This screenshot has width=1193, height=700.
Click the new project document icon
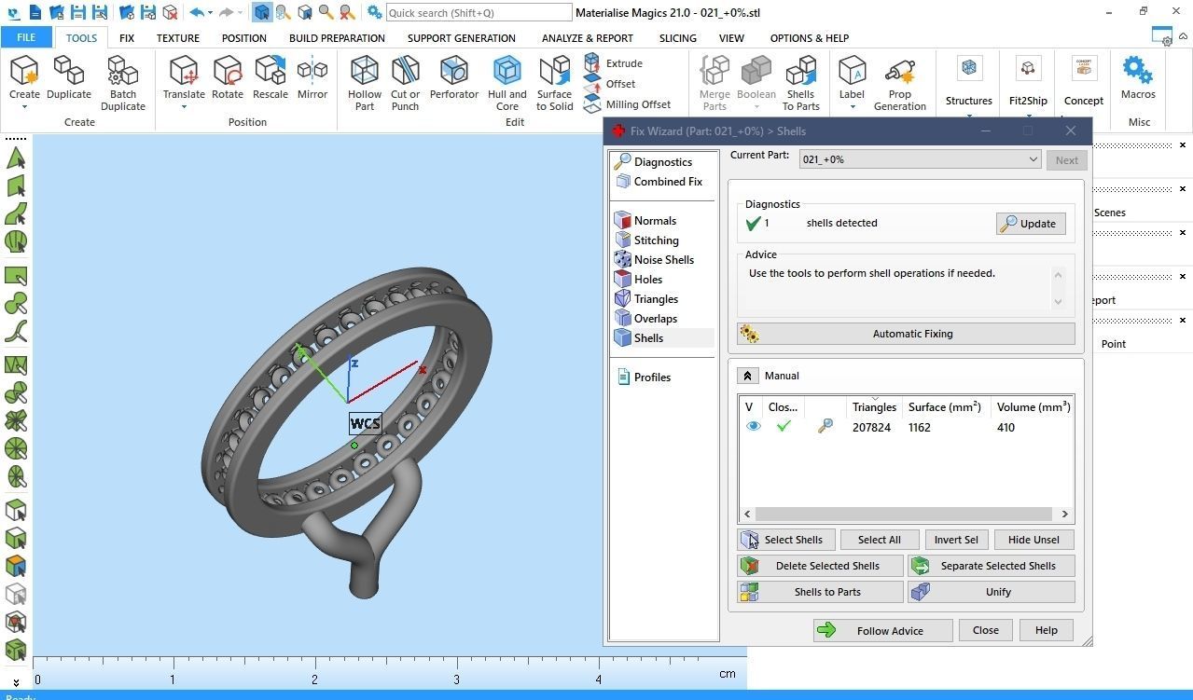pyautogui.click(x=35, y=12)
